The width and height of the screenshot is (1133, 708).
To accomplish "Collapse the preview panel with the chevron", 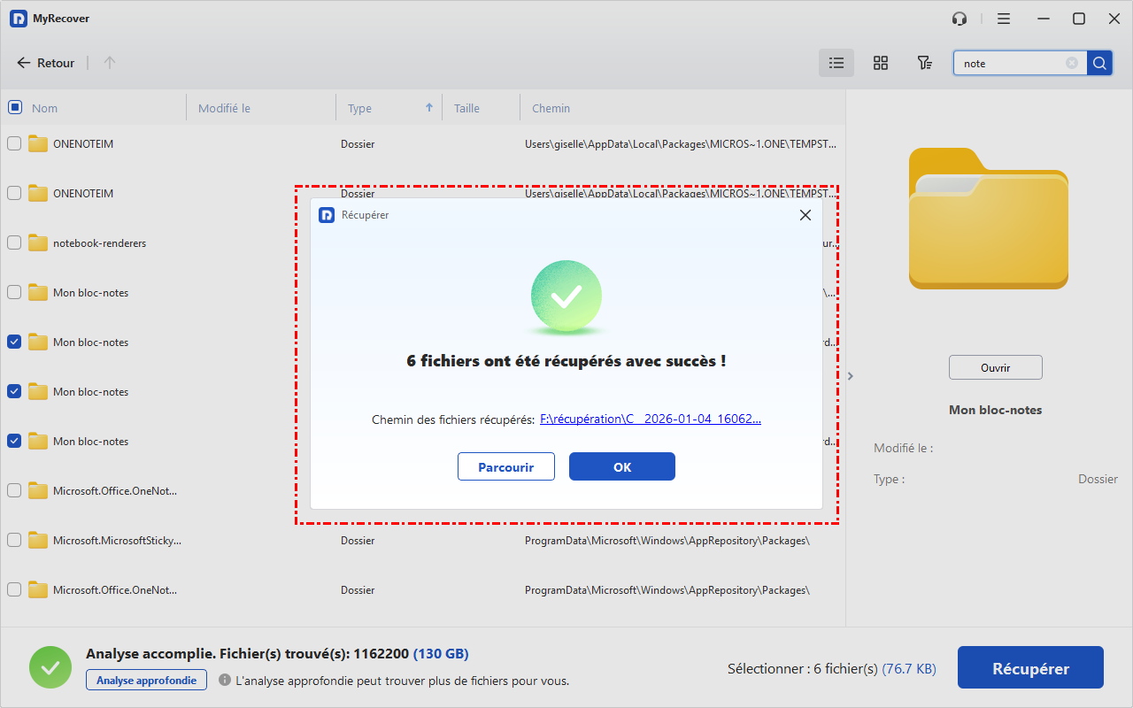I will [x=851, y=376].
